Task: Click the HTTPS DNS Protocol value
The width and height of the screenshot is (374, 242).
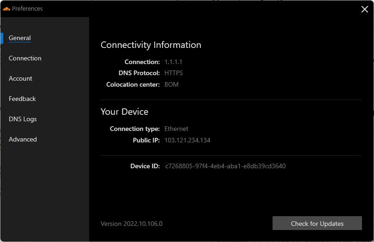Action: click(x=174, y=73)
